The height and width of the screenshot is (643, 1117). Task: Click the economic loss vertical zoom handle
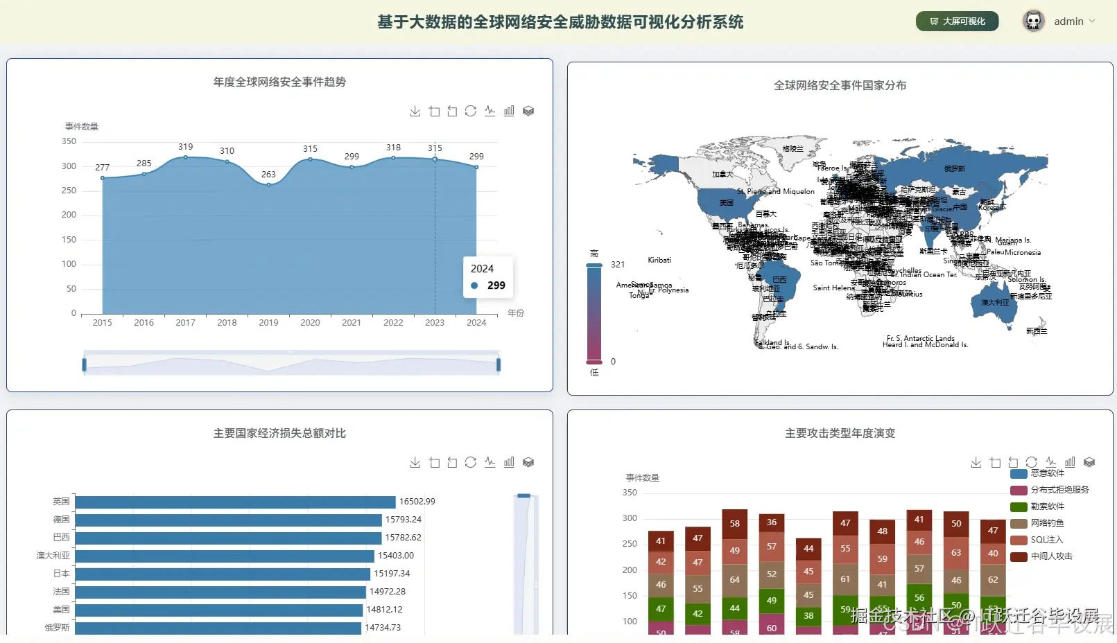pyautogui.click(x=524, y=495)
